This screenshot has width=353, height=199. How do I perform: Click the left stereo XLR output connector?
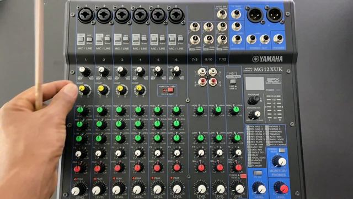tap(255, 15)
